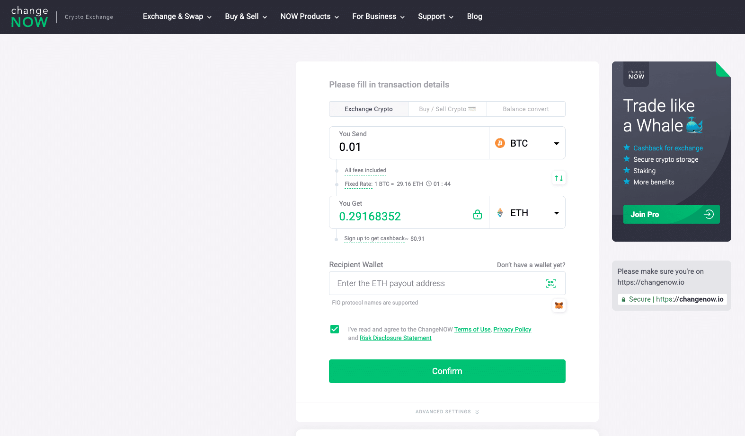Click "Please fill in transaction details" heading
The width and height of the screenshot is (745, 436).
[389, 85]
